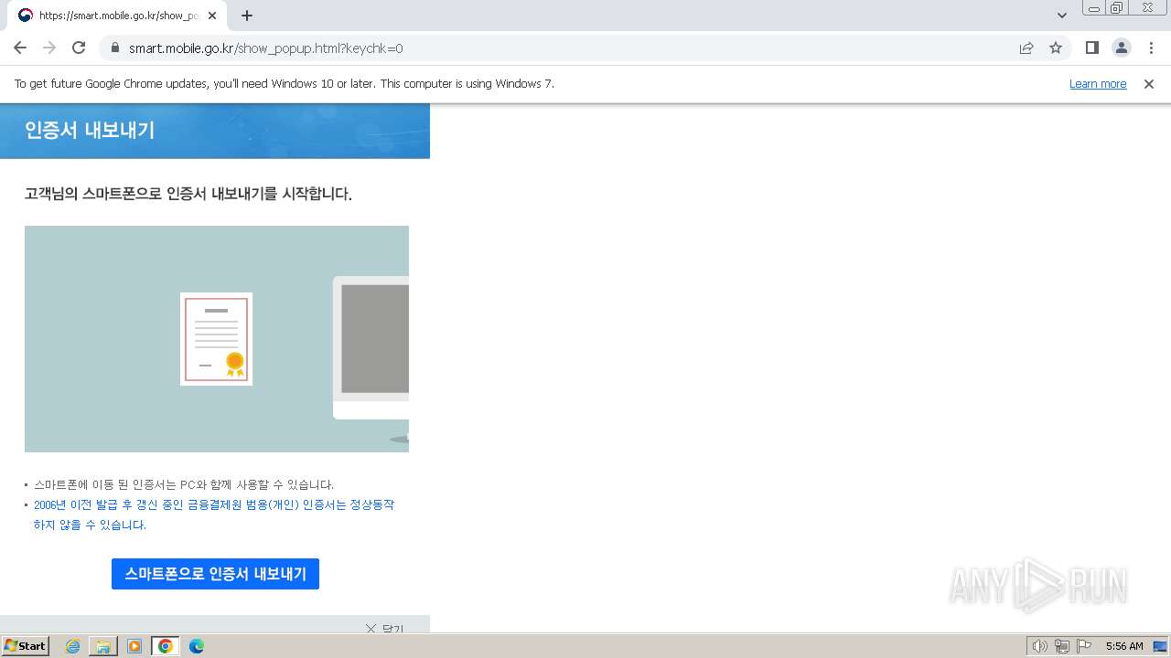Open Action Center flag icon
This screenshot has height=658, width=1171.
coord(1084,646)
